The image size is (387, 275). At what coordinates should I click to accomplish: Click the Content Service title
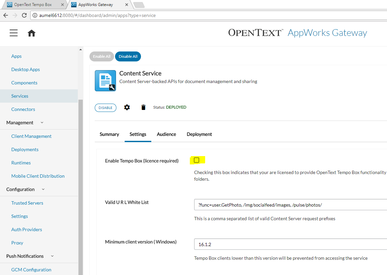click(x=140, y=73)
